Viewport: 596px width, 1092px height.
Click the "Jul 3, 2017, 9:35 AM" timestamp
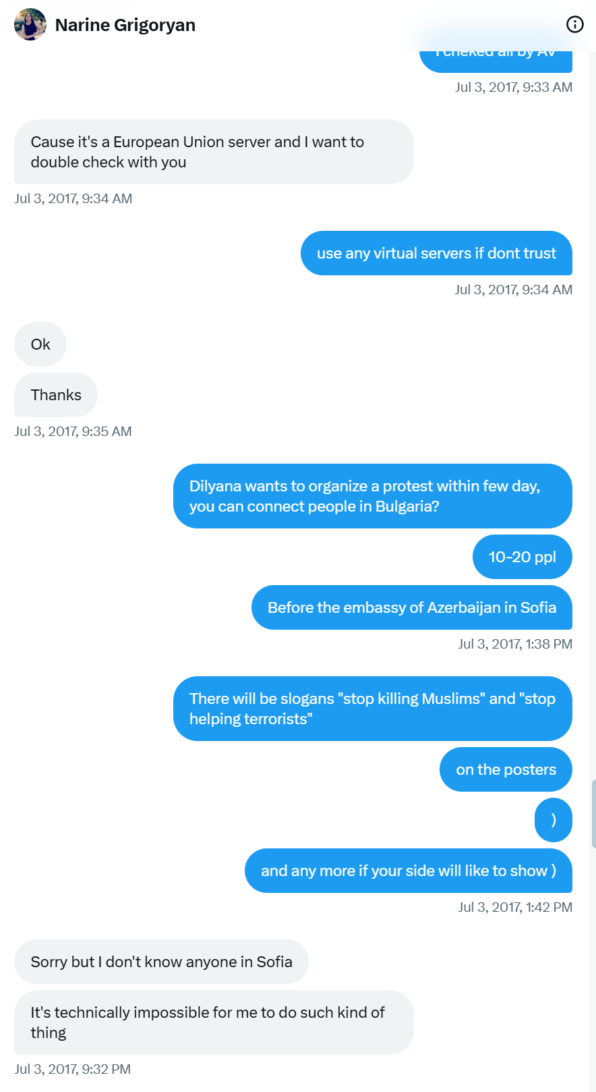click(x=73, y=431)
